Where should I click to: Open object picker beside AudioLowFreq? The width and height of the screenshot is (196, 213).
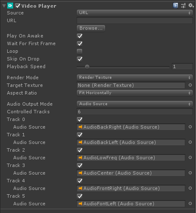190,158
